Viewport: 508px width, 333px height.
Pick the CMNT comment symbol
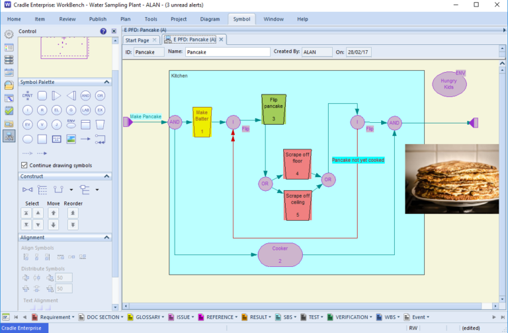click(x=27, y=96)
